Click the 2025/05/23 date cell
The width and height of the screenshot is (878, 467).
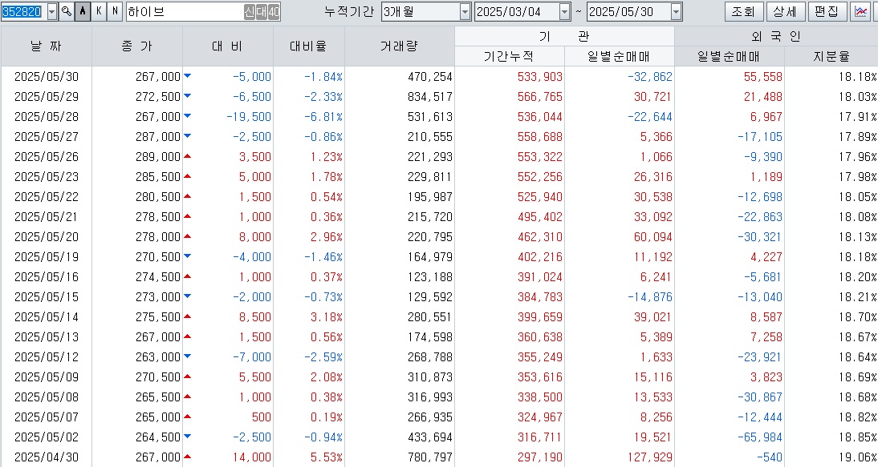pos(47,177)
